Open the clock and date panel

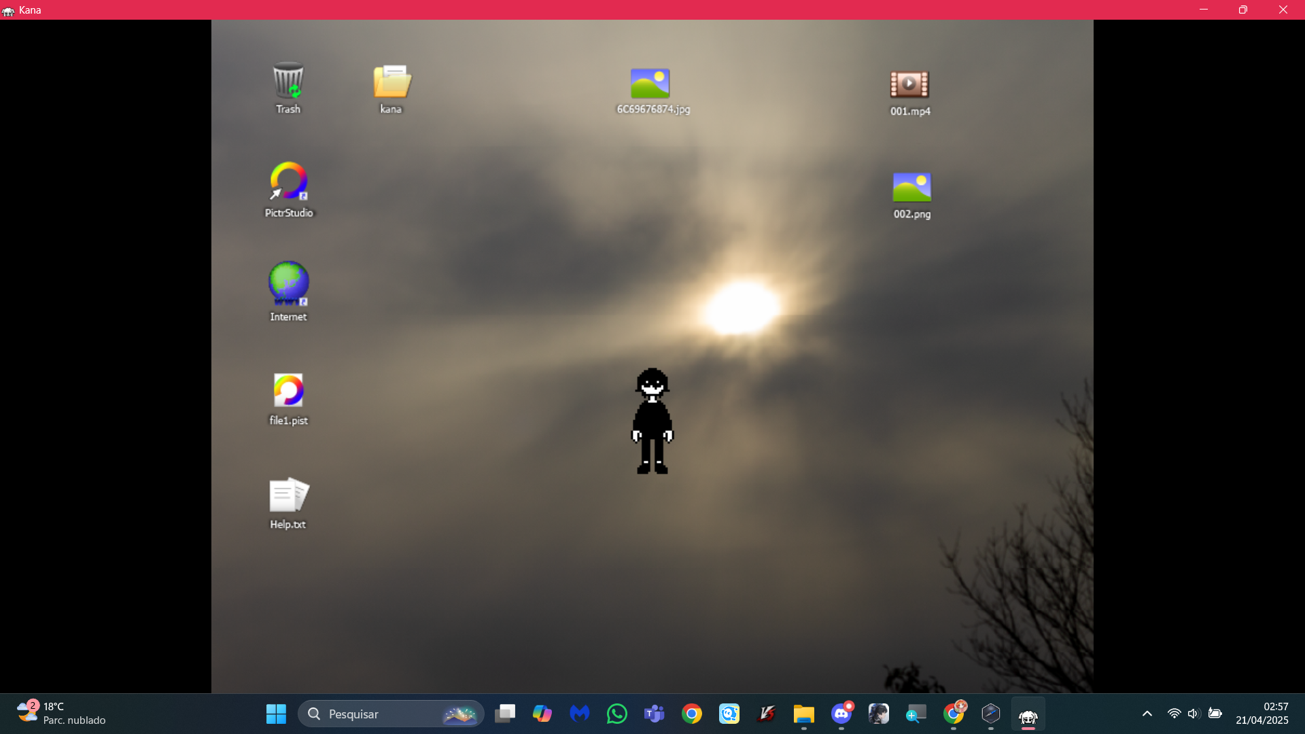(x=1262, y=714)
